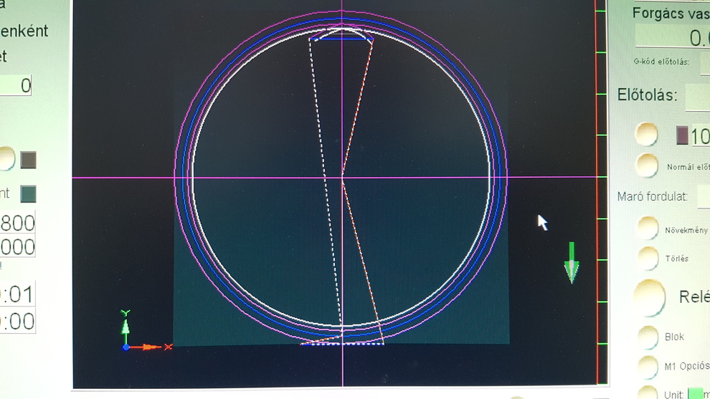Toggle the Blok round indicator button
Image resolution: width=710 pixels, height=399 pixels.
click(x=648, y=337)
